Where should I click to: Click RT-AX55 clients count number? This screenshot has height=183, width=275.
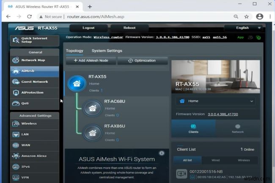pyautogui.click(x=102, y=90)
